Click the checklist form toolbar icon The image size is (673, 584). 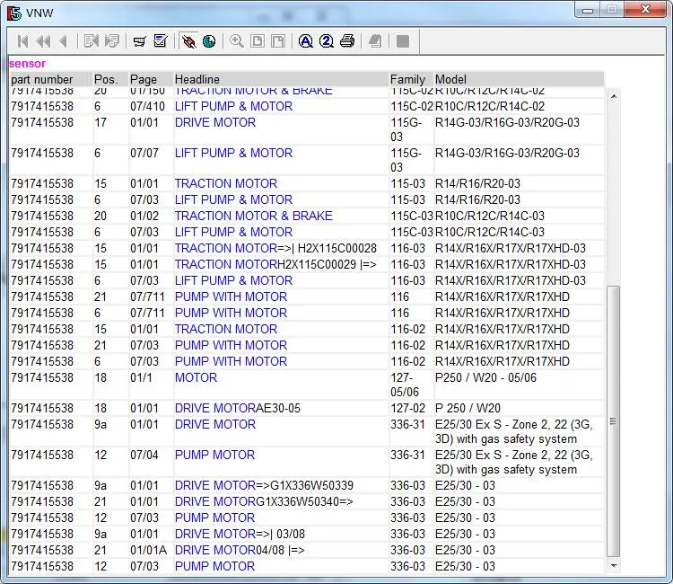pos(160,41)
